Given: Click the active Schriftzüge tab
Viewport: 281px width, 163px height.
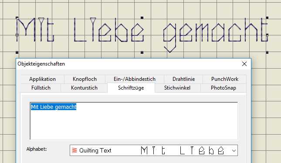Looking at the screenshot, I should point(131,88).
